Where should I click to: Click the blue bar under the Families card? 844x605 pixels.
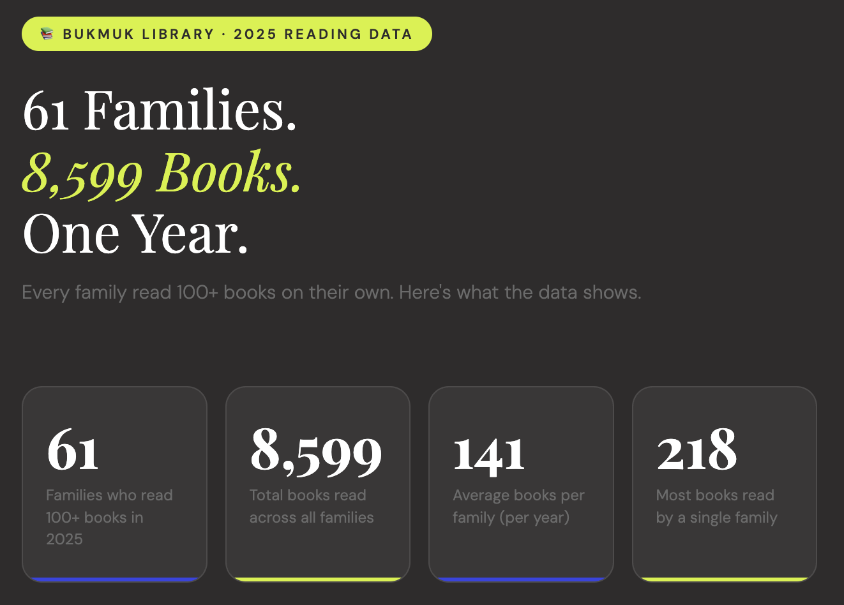tap(115, 579)
